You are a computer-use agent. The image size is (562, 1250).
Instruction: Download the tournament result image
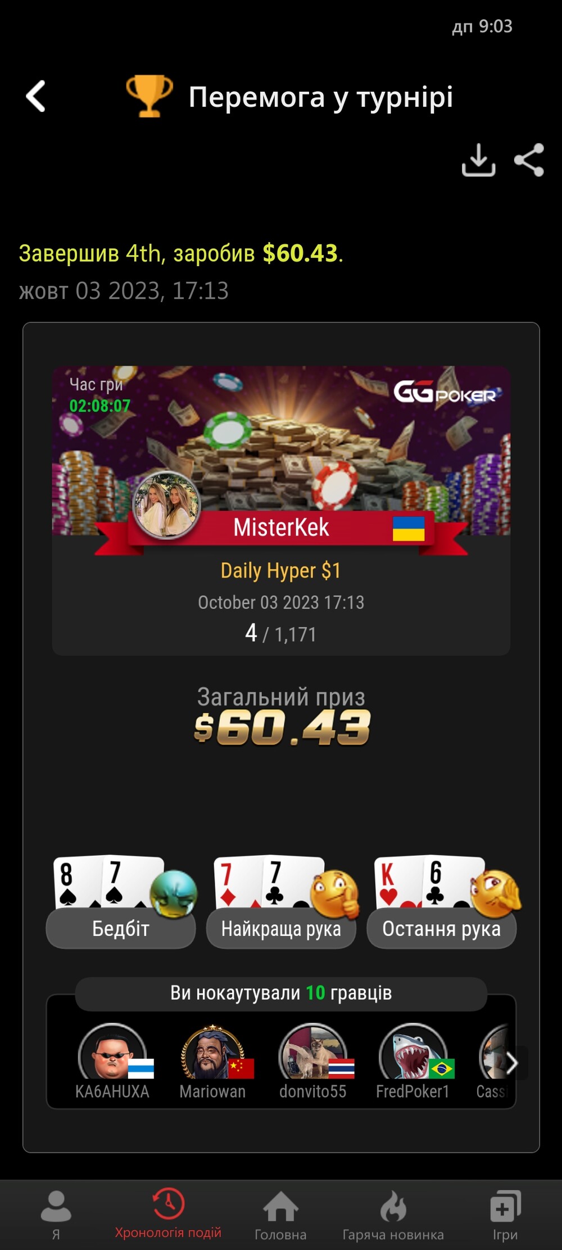[478, 160]
